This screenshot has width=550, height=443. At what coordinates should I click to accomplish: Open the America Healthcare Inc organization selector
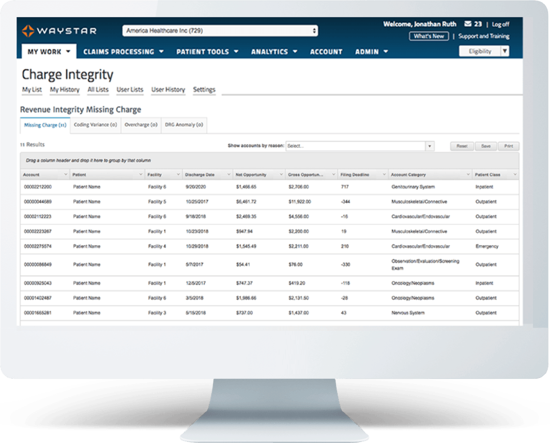click(220, 30)
